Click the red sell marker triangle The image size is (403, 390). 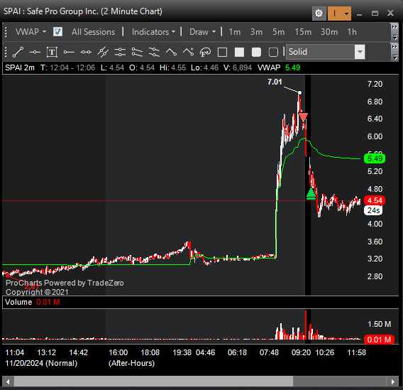point(303,117)
